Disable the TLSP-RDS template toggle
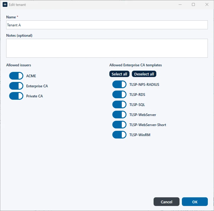Screen dimensions: 214x211 click(119, 94)
